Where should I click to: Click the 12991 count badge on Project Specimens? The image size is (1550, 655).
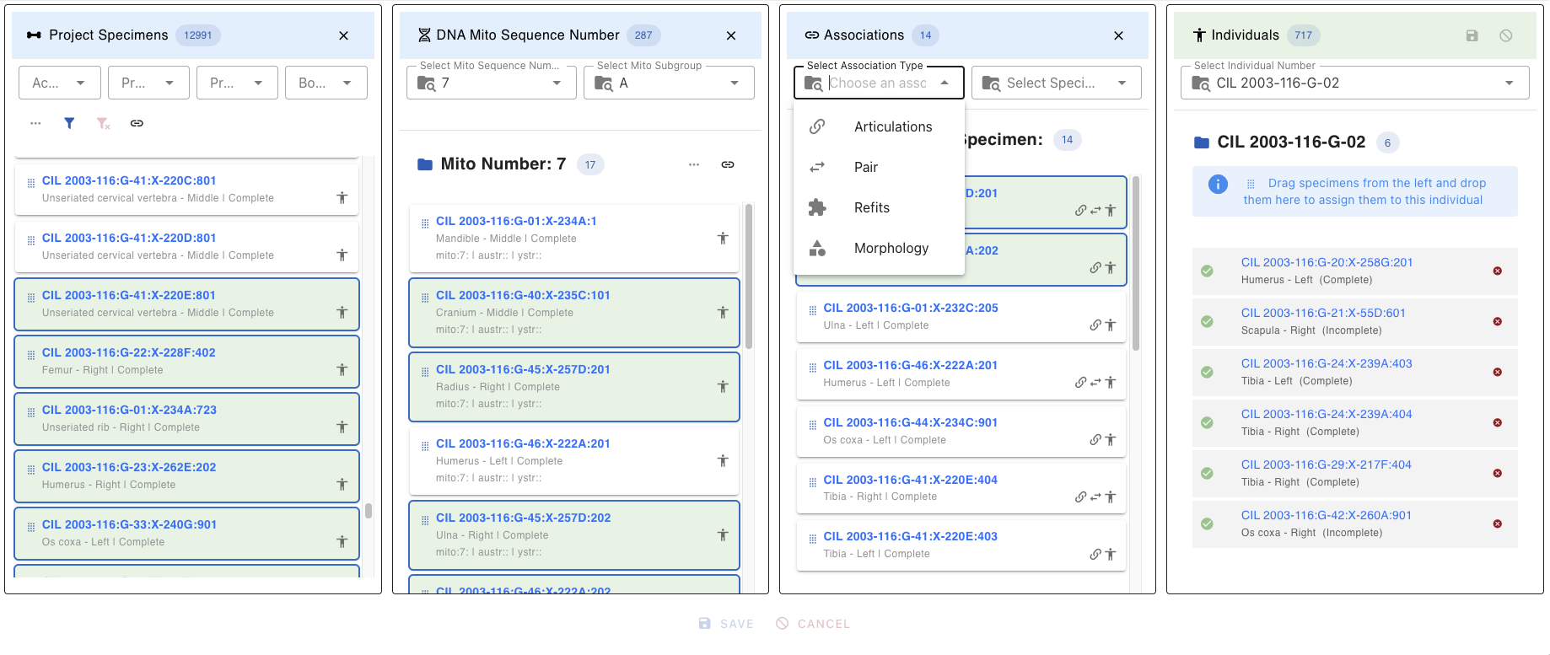click(198, 35)
